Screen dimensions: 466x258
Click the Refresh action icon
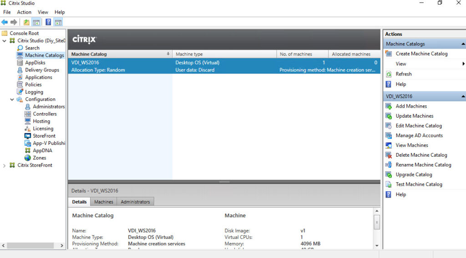(x=388, y=74)
